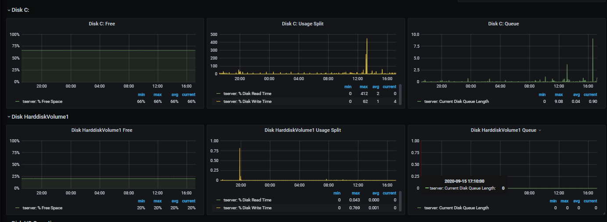Screen dimensions: 607x222
Task: Open the Disk HarddiskVolume1 Free panel title menu
Action: tap(102, 130)
